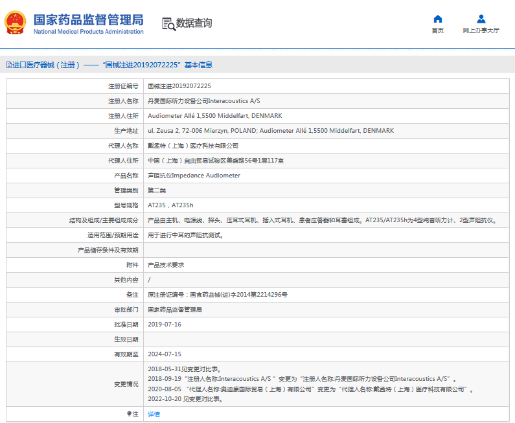Viewport: 515px width, 423px height.
Task: Select valid-until date 2024-07-15
Action: click(165, 354)
